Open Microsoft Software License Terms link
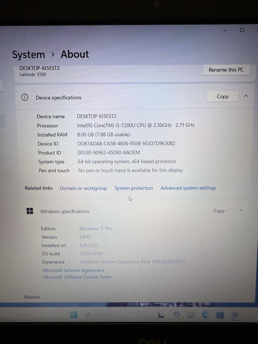 click(x=77, y=277)
